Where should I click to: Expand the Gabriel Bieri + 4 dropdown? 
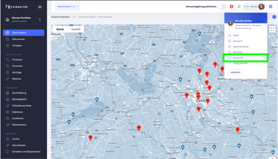tap(68, 6)
